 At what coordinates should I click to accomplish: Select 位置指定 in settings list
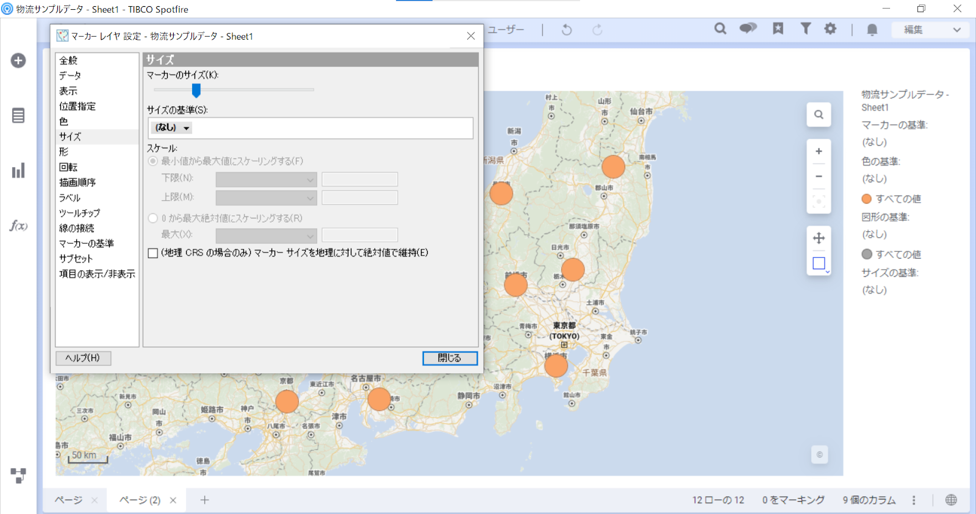pos(77,106)
